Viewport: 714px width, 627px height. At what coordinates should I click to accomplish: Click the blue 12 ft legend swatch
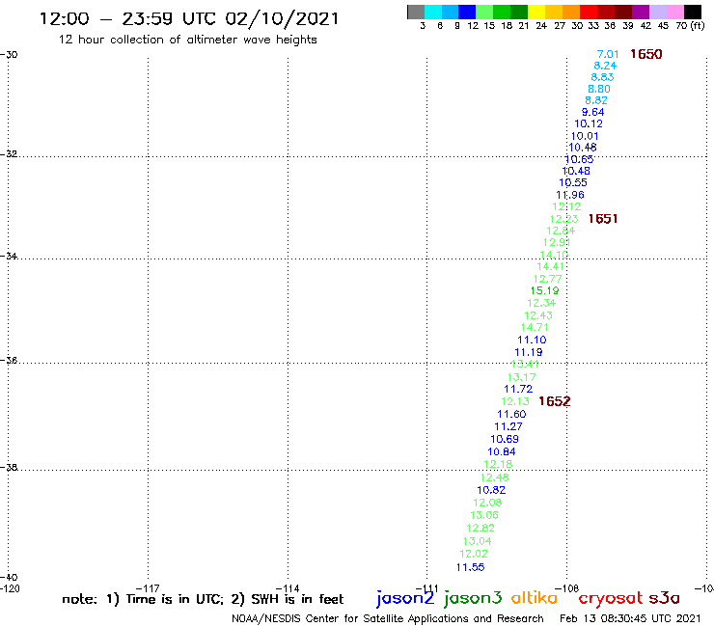pos(467,12)
